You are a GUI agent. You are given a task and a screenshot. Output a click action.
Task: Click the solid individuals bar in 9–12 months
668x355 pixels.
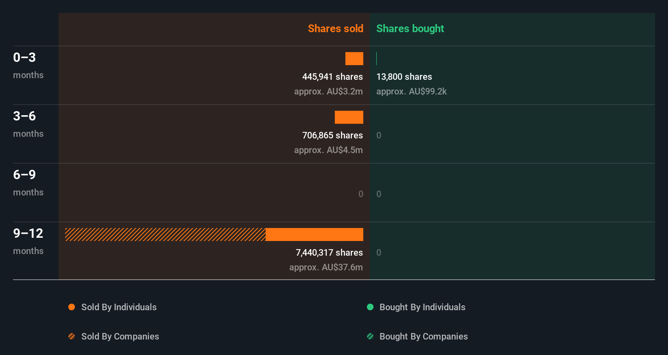coord(314,234)
